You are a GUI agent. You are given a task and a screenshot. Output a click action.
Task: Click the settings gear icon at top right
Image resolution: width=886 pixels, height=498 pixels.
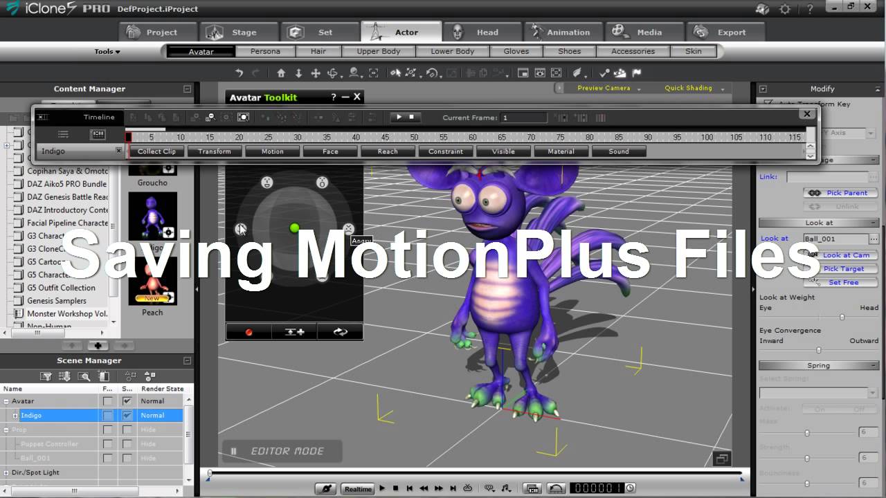(784, 9)
